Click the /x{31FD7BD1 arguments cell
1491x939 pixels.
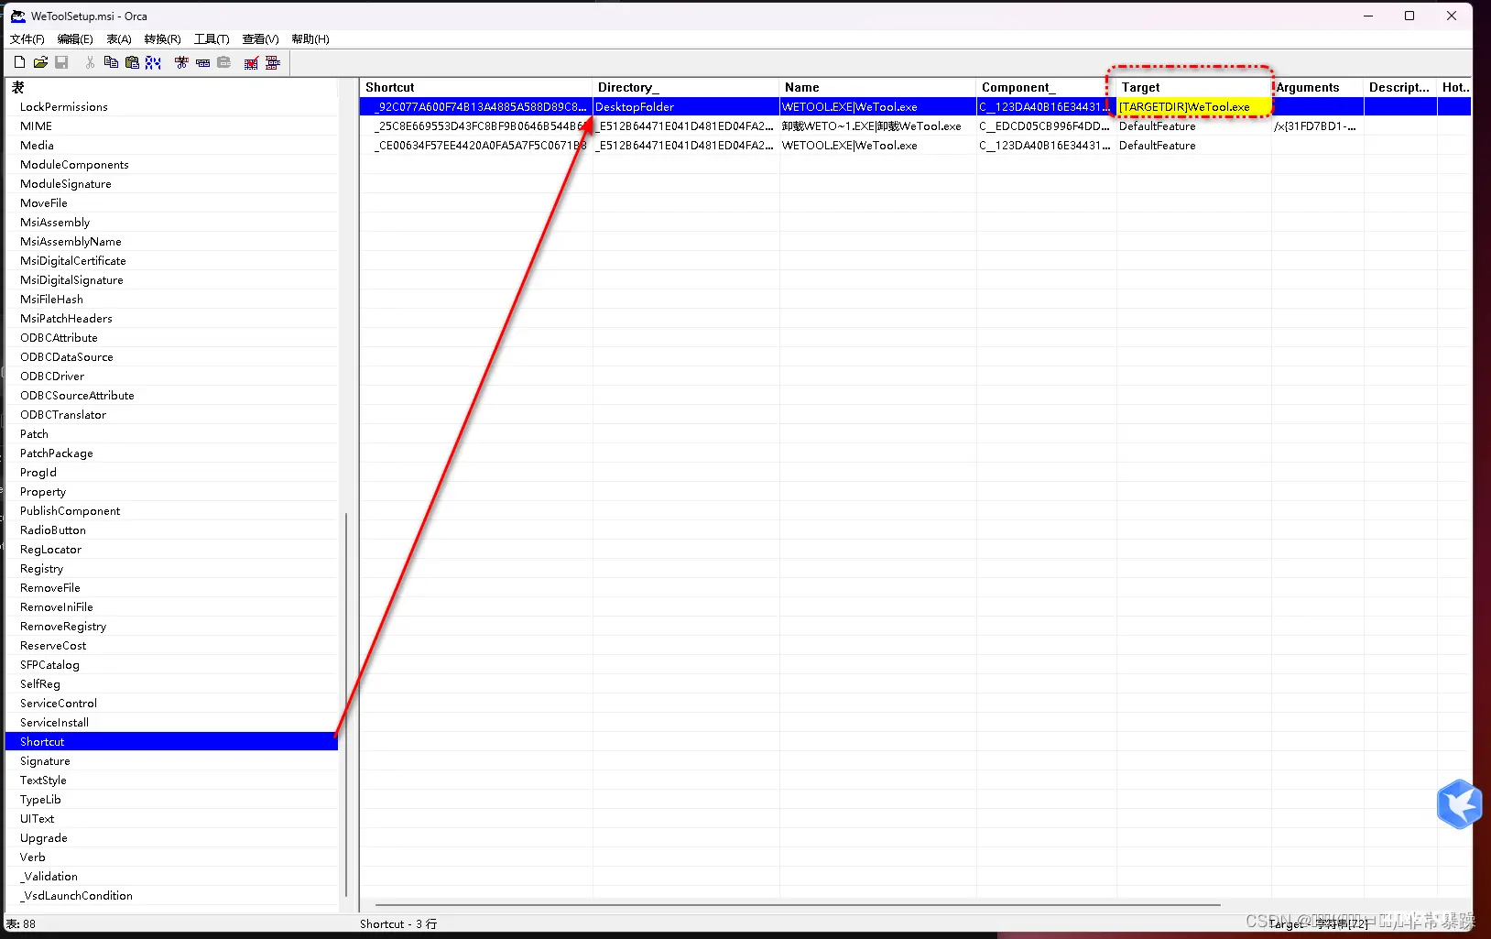(x=1318, y=126)
